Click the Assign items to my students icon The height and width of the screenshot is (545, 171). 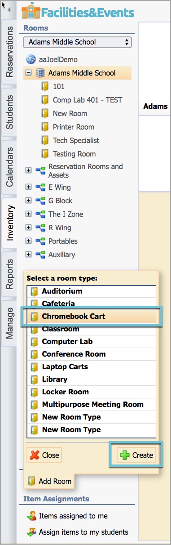(31, 532)
